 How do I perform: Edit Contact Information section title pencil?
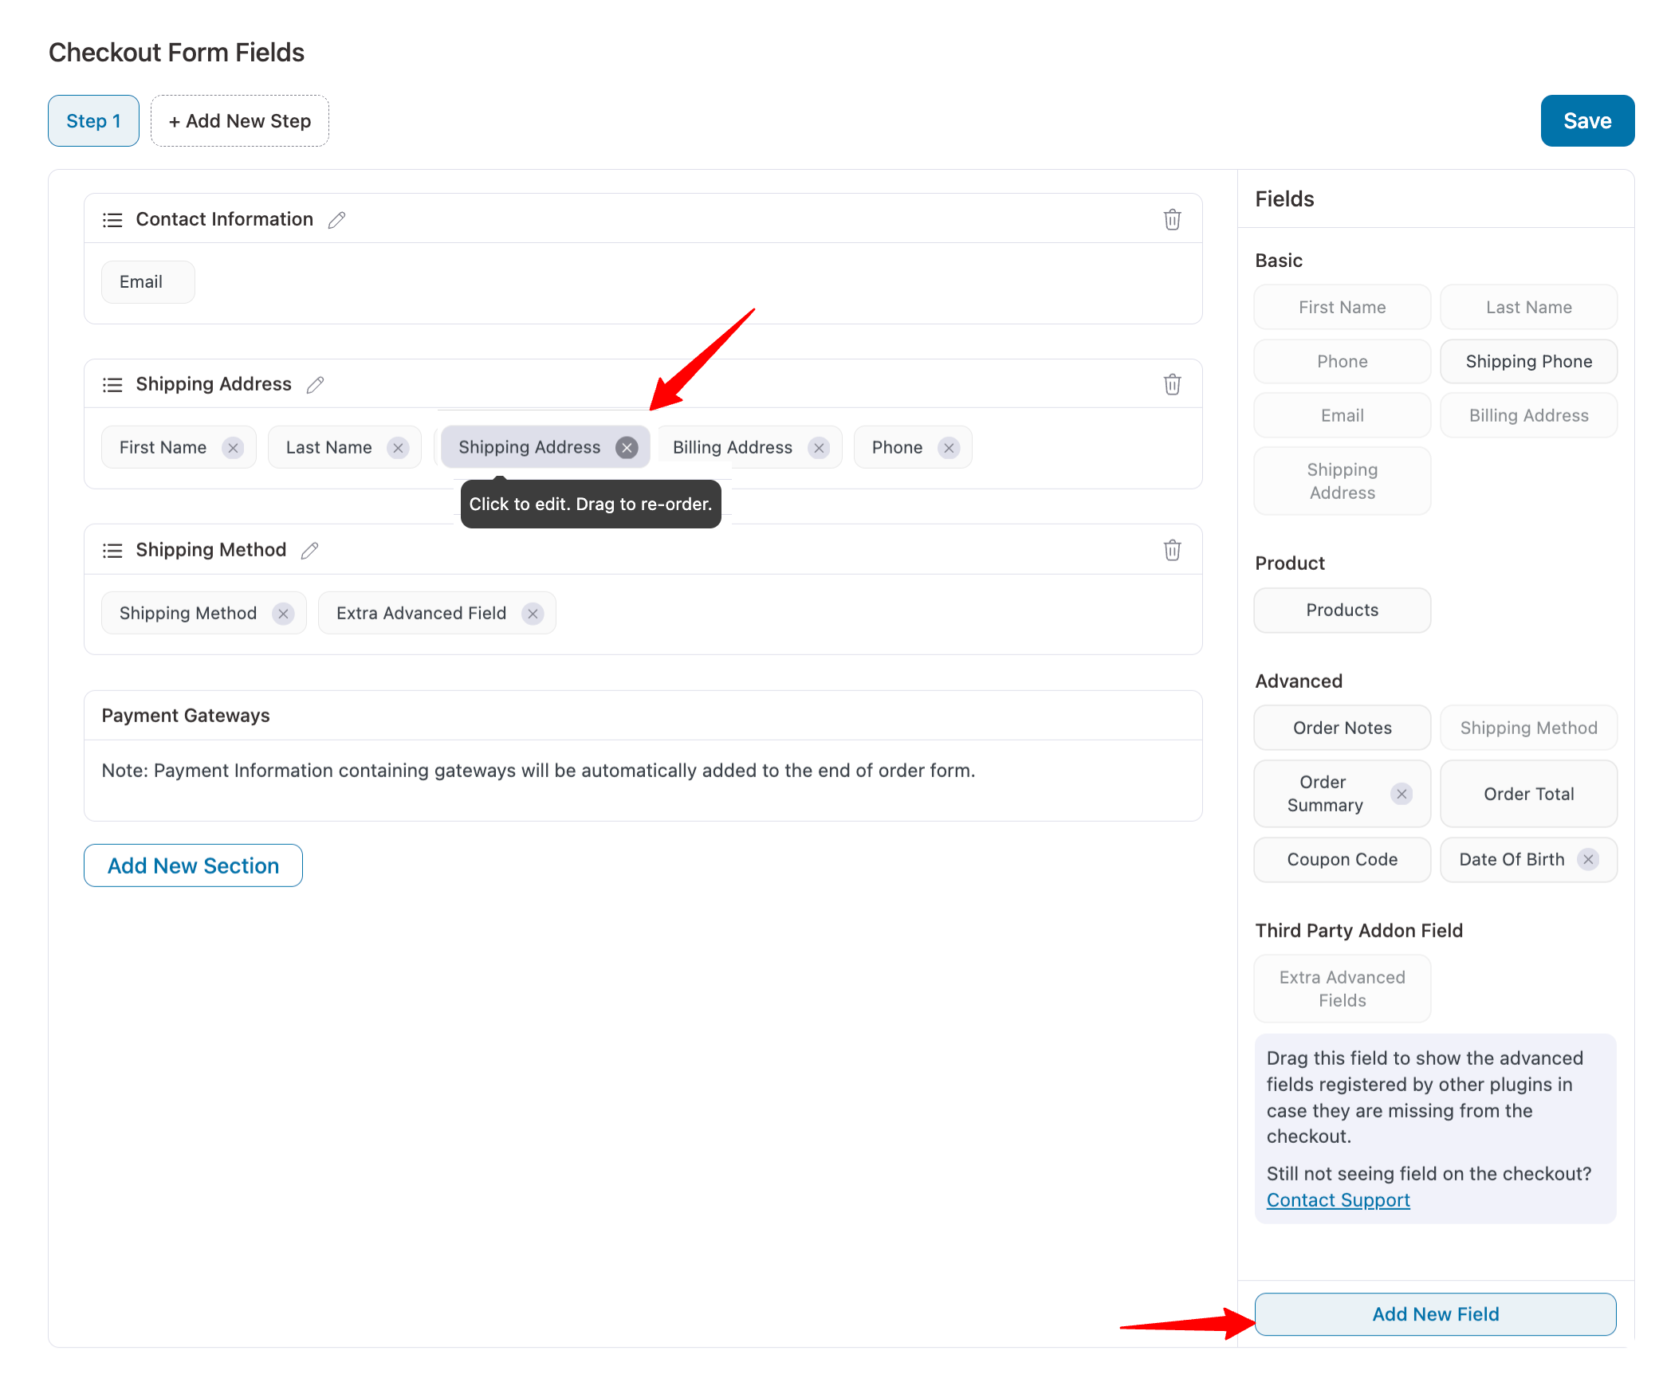tap(336, 219)
